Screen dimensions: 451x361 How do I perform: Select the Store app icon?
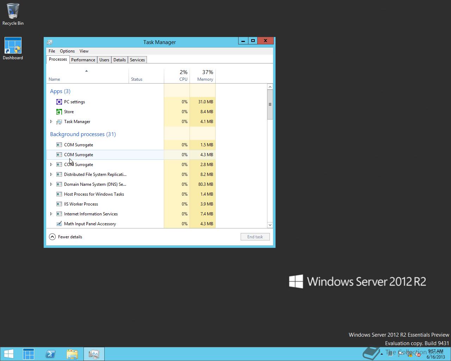59,112
